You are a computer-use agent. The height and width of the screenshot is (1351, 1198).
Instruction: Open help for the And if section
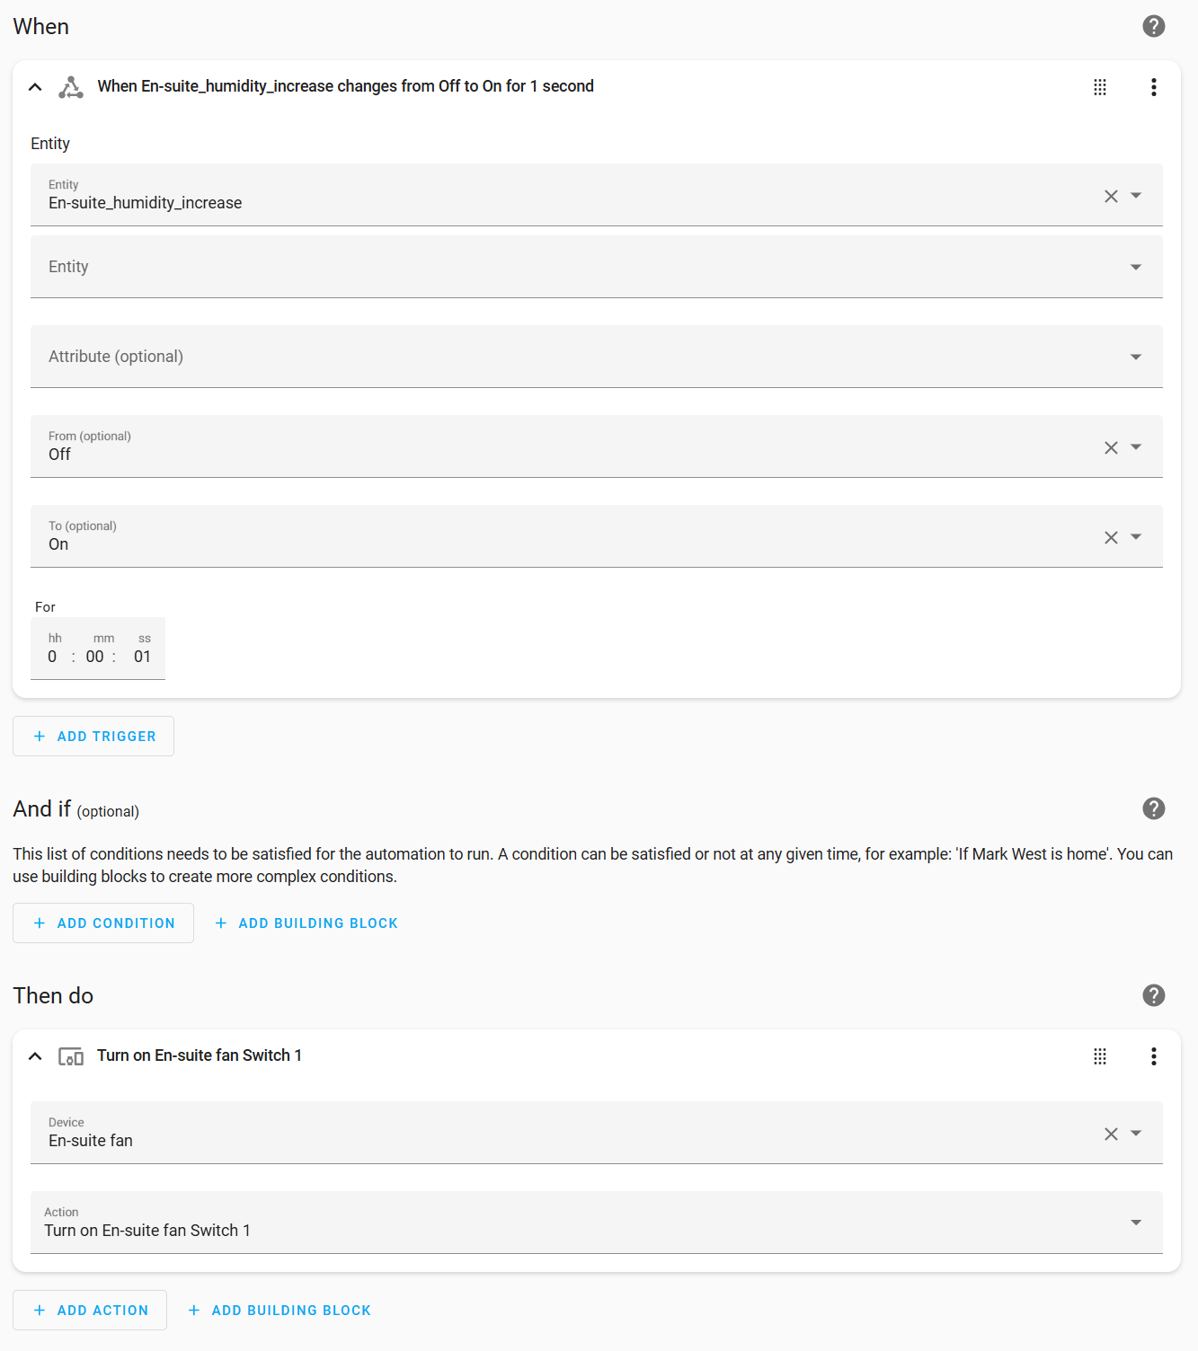(1153, 808)
